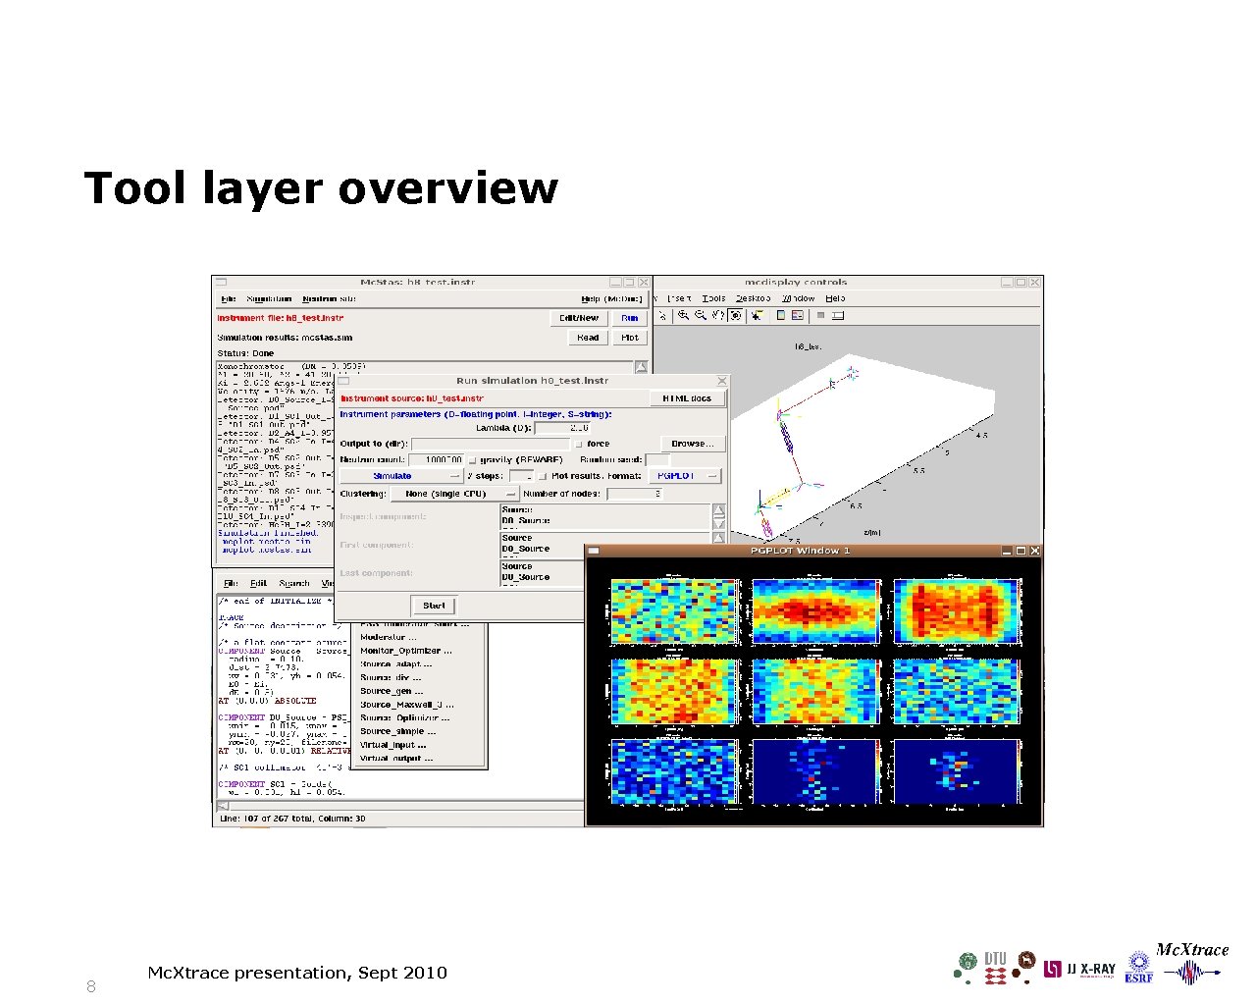Viewport: 1256px width, 1005px height.
Task: Activate the zoom in magnifier in mcdisplay
Action: coord(684,316)
